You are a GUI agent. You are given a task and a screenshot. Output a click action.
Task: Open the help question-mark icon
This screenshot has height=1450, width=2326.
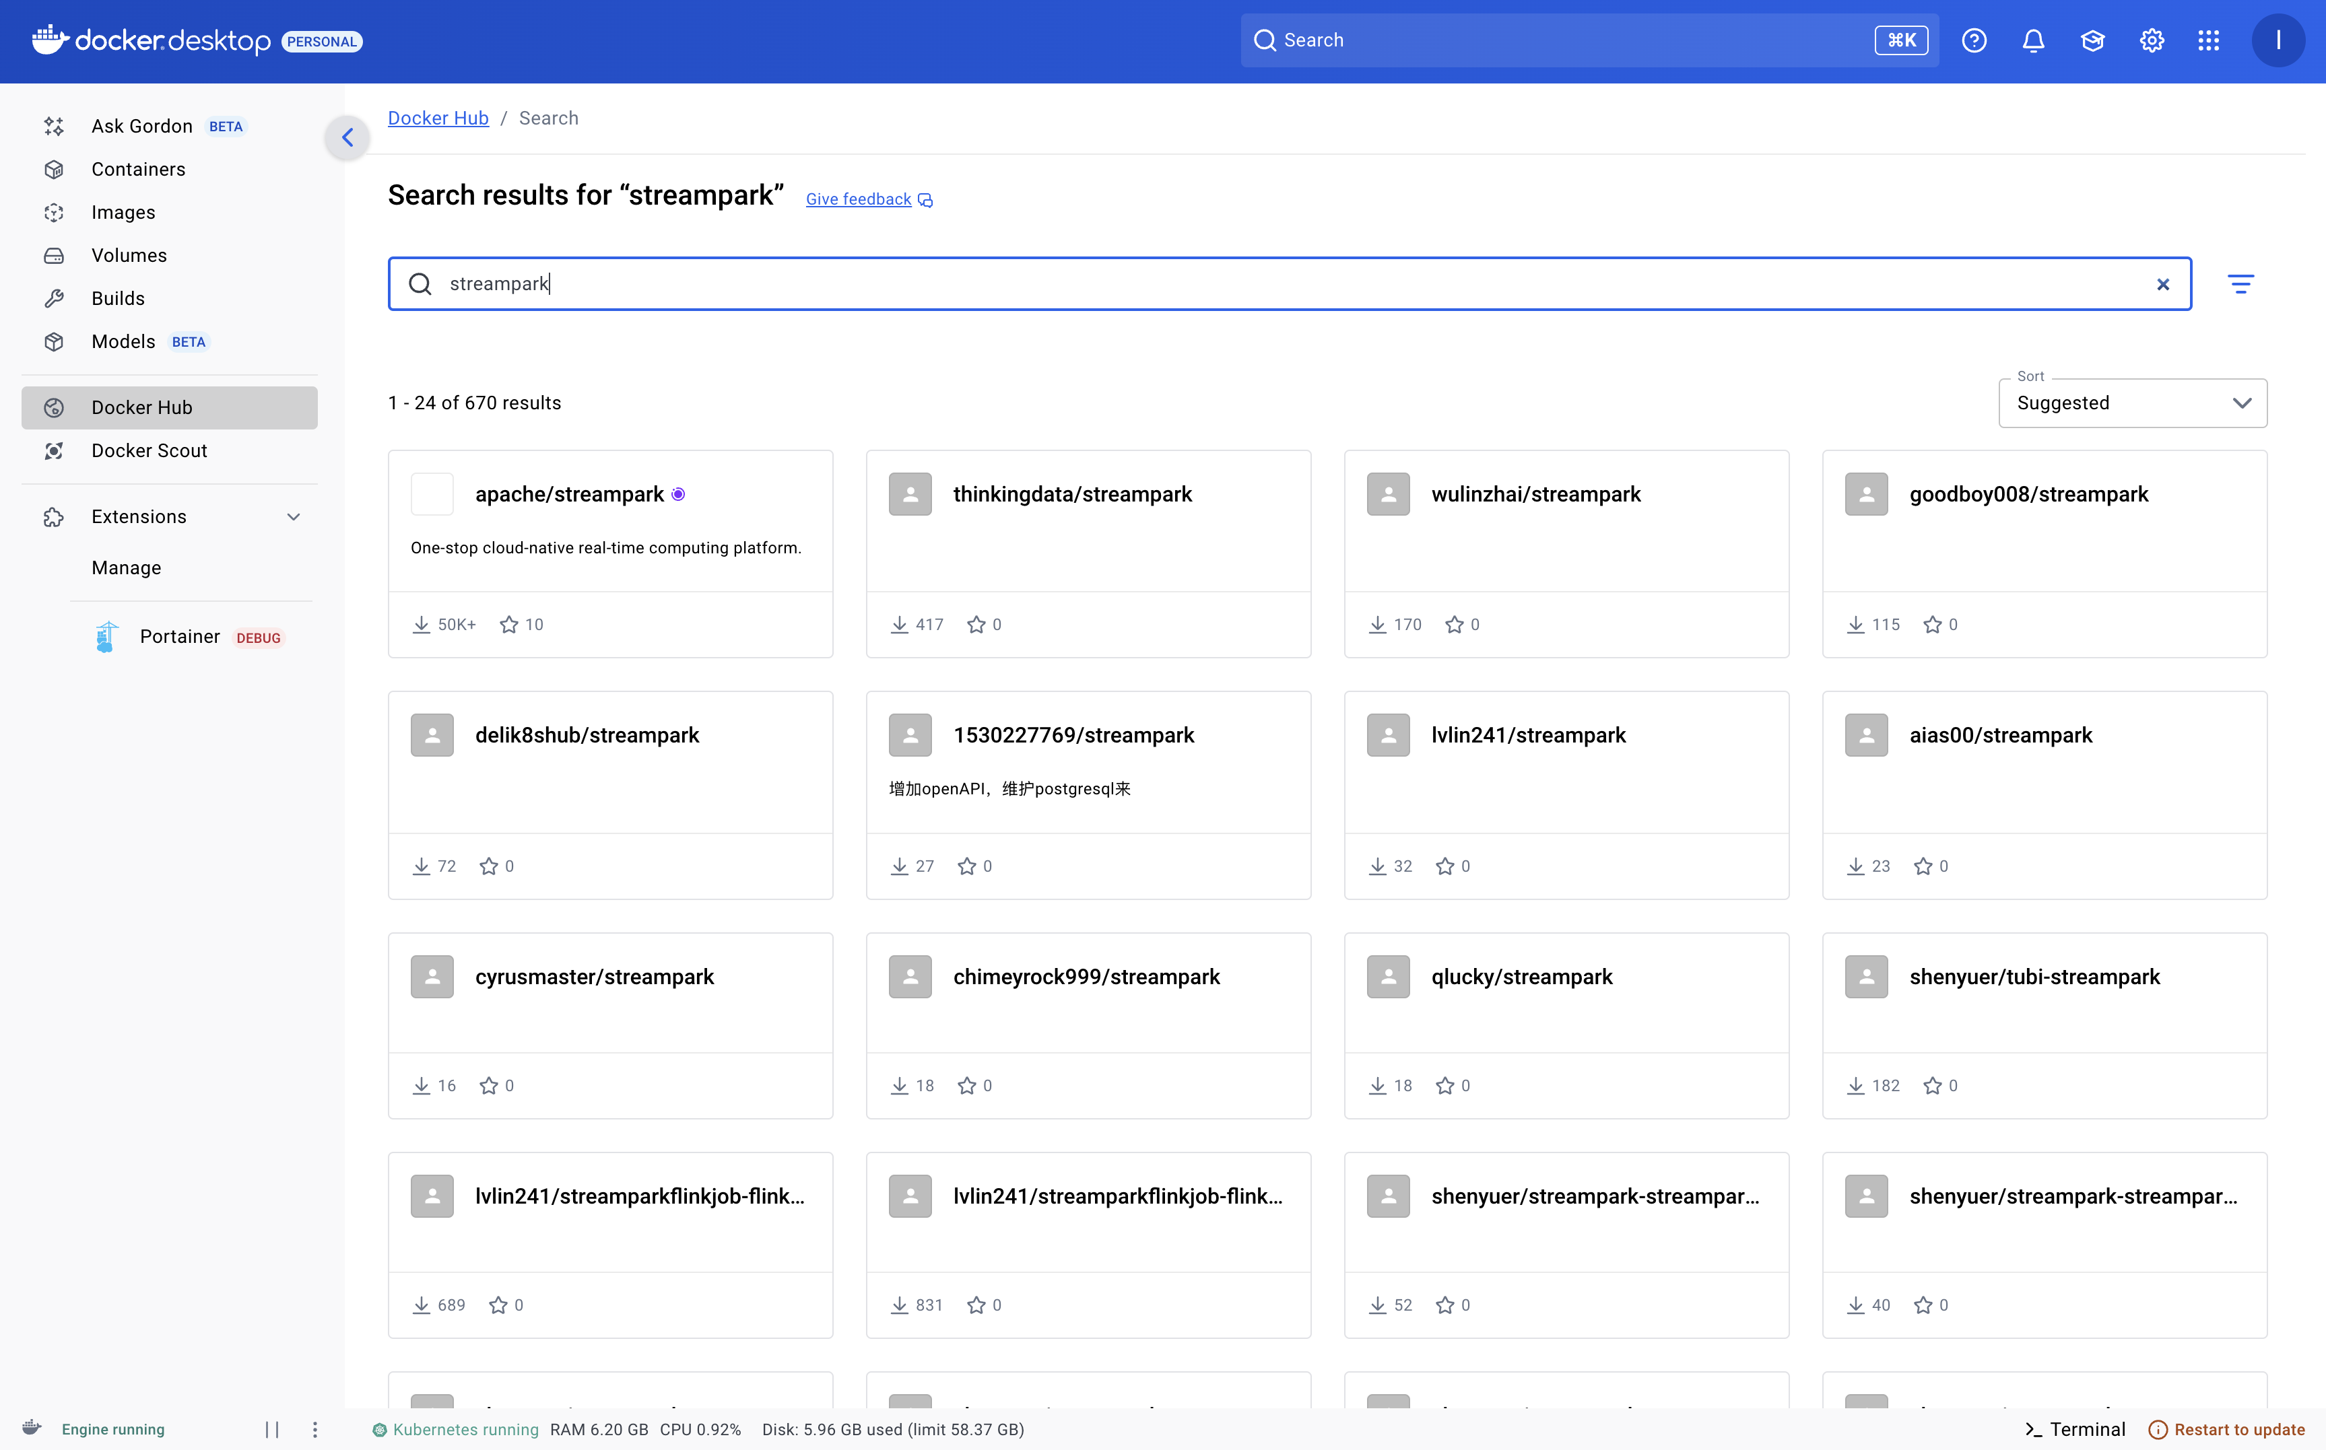(x=1973, y=40)
